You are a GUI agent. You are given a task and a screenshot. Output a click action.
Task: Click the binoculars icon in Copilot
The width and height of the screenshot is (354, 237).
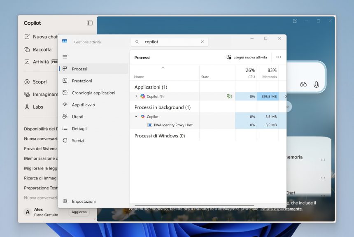303,84
